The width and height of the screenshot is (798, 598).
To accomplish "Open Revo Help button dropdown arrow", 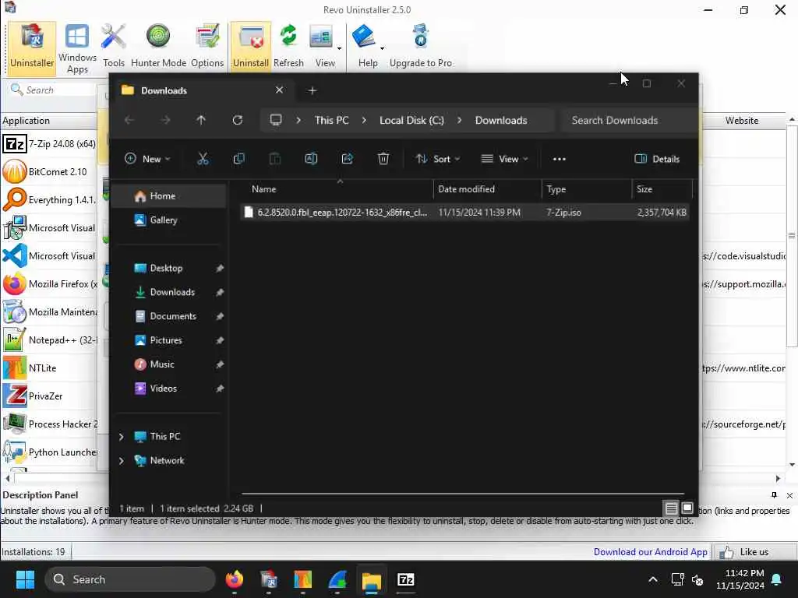I will tap(382, 49).
